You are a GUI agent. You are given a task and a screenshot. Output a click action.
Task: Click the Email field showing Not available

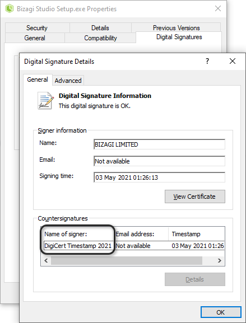tap(159, 161)
